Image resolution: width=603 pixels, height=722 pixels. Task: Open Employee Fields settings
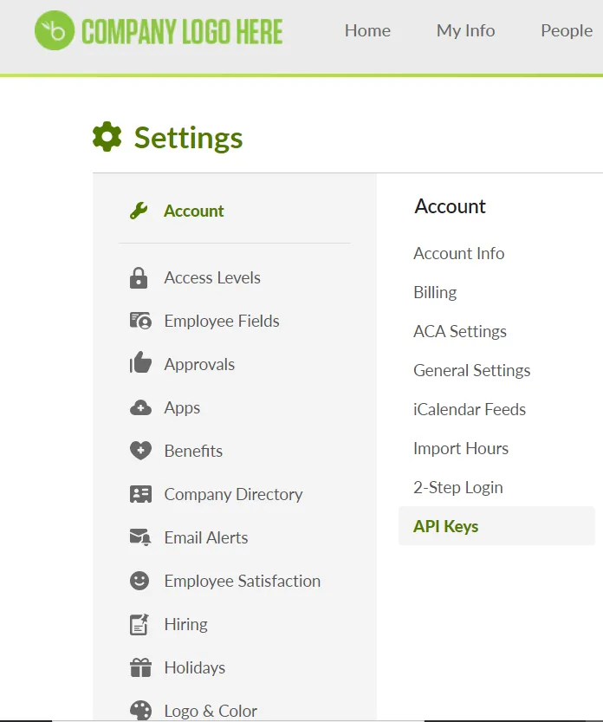222,321
